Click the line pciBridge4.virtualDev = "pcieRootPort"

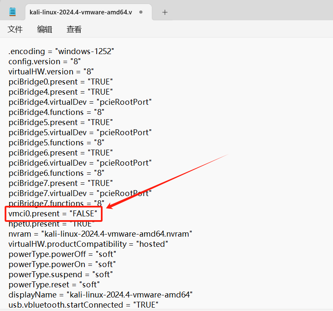tap(80, 102)
